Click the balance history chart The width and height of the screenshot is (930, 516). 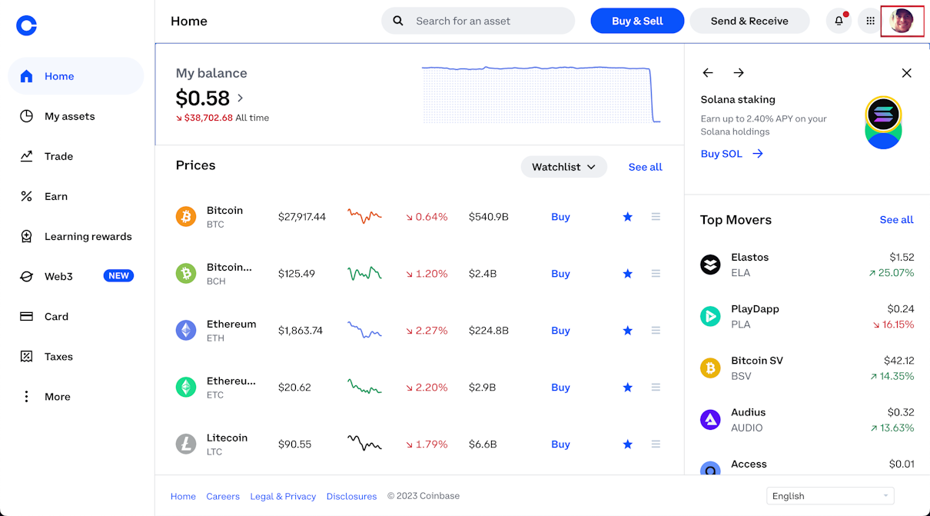(x=541, y=95)
